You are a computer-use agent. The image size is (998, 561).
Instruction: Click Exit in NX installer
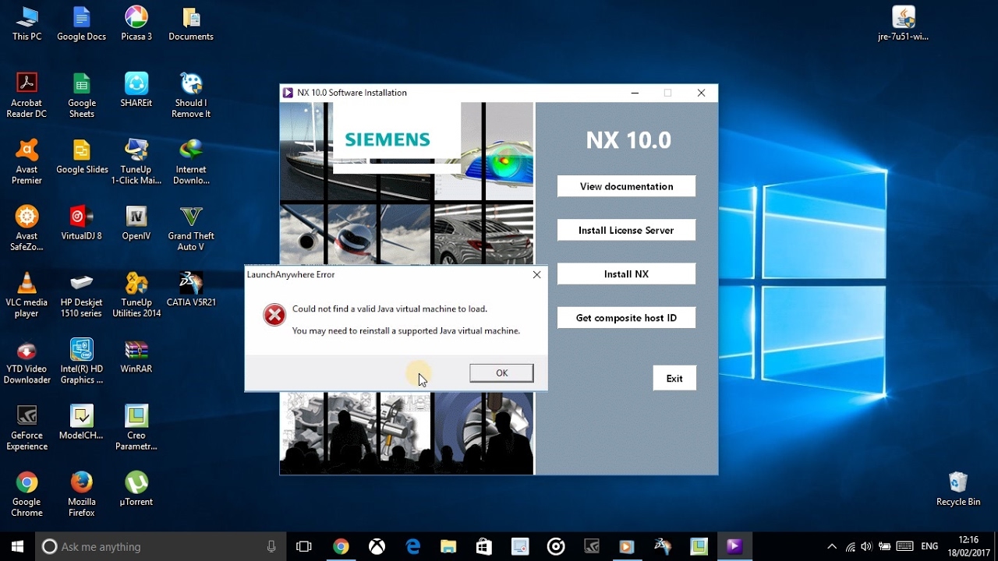click(x=674, y=379)
